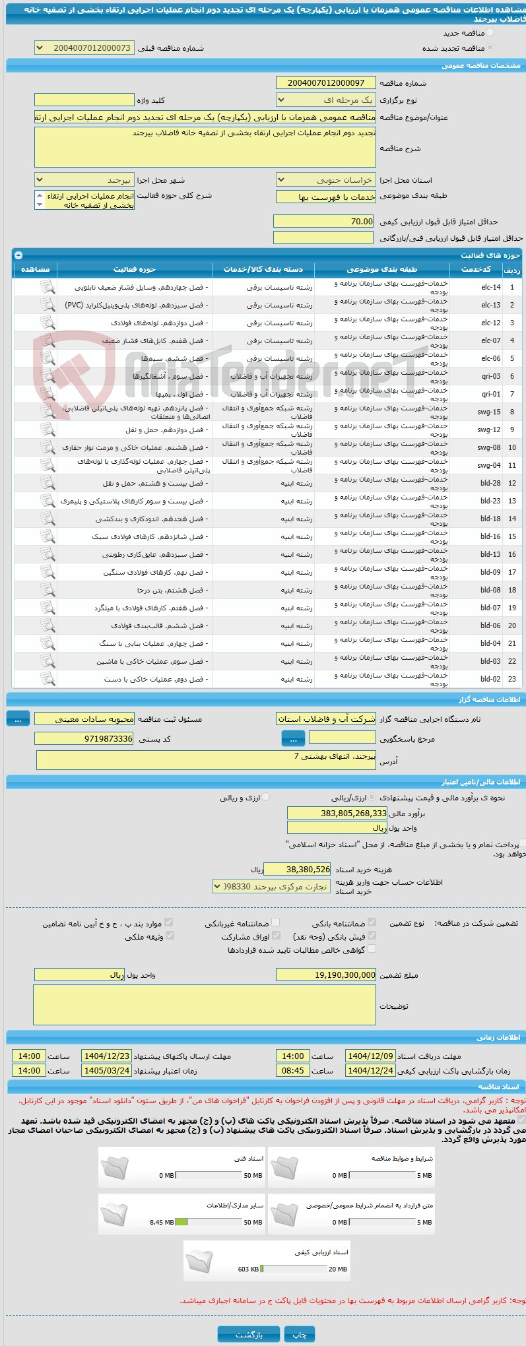This screenshot has width=526, height=1346.
Task: Open the view magnifier for row bld-03
Action: pos(47,661)
